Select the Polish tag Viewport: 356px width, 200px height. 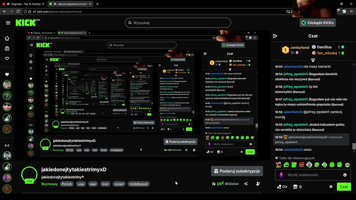point(67,184)
